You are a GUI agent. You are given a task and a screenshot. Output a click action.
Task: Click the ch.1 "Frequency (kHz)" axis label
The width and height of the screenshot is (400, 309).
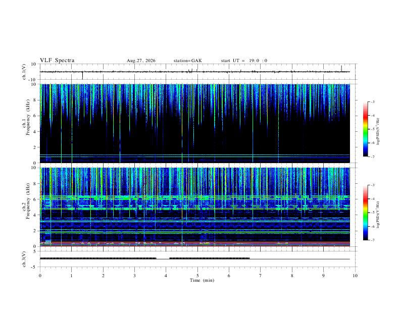(28, 118)
